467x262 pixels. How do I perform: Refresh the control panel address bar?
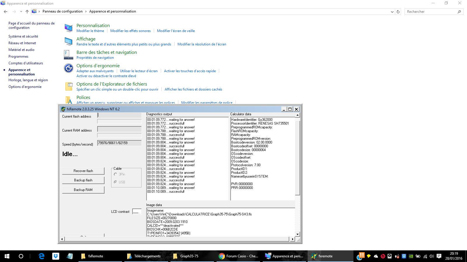coord(398,12)
